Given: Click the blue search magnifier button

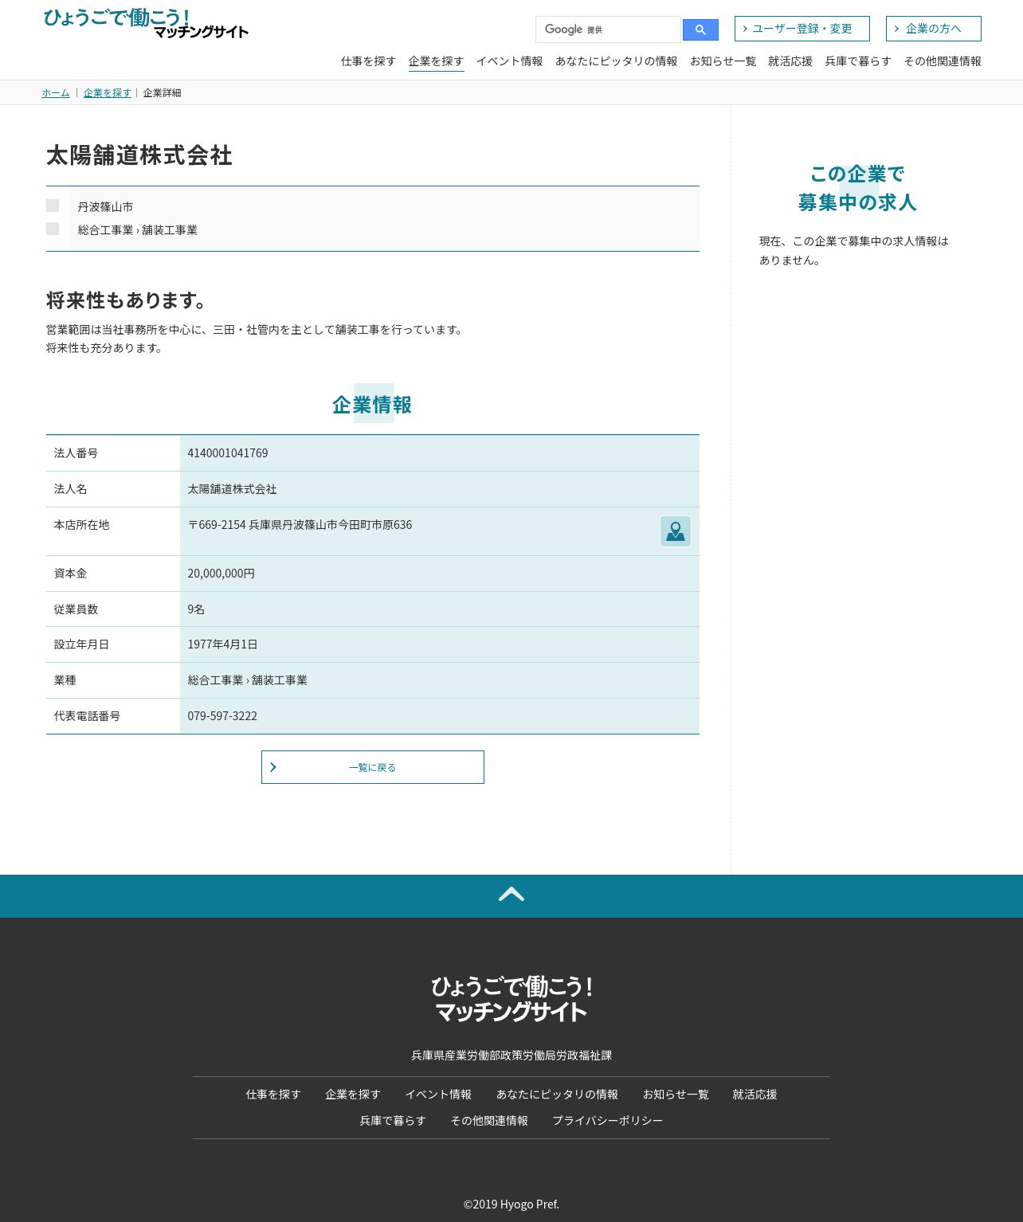Looking at the screenshot, I should coord(700,29).
